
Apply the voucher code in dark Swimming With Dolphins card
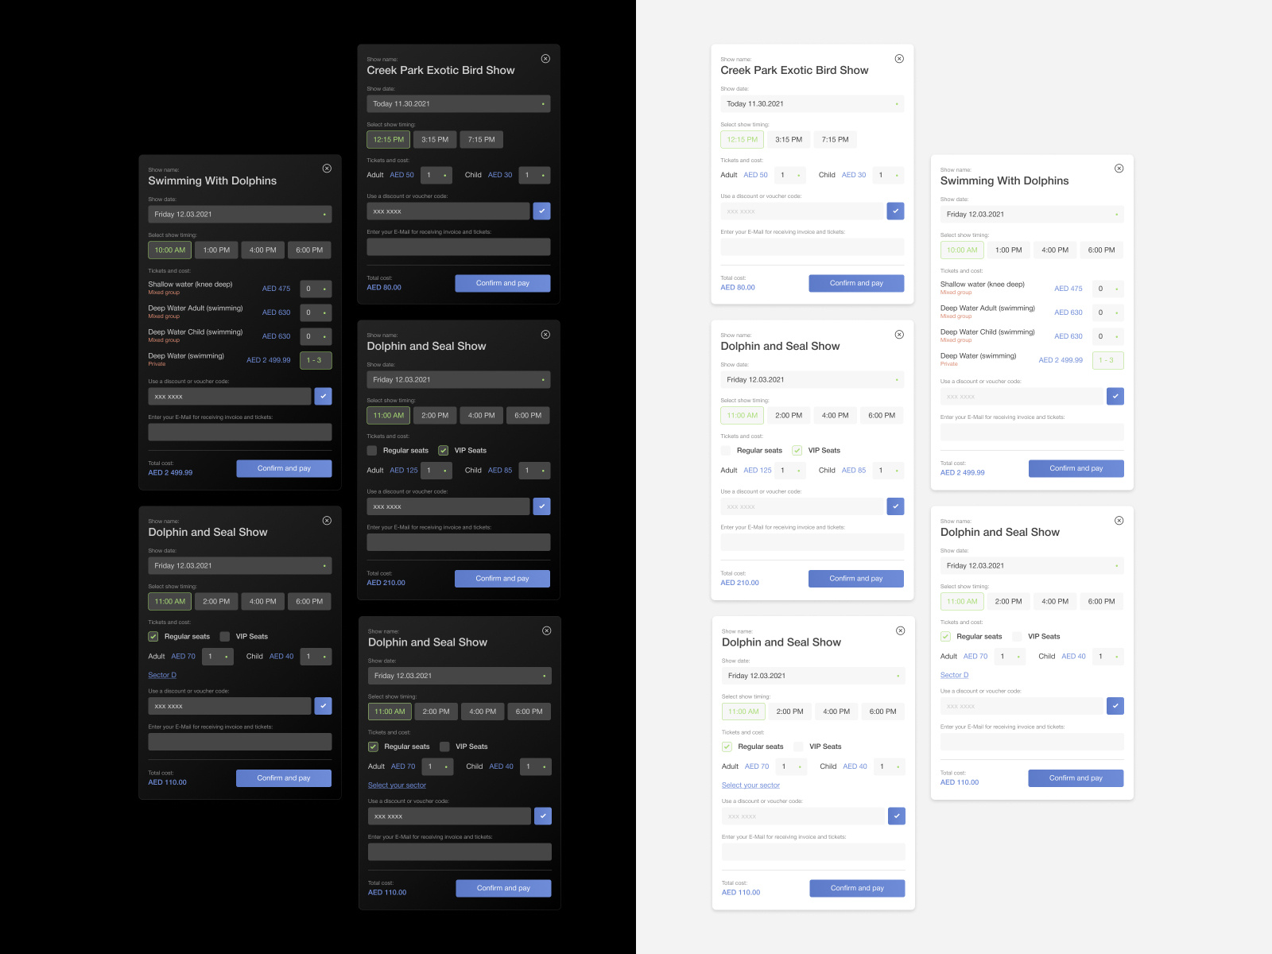tap(324, 396)
